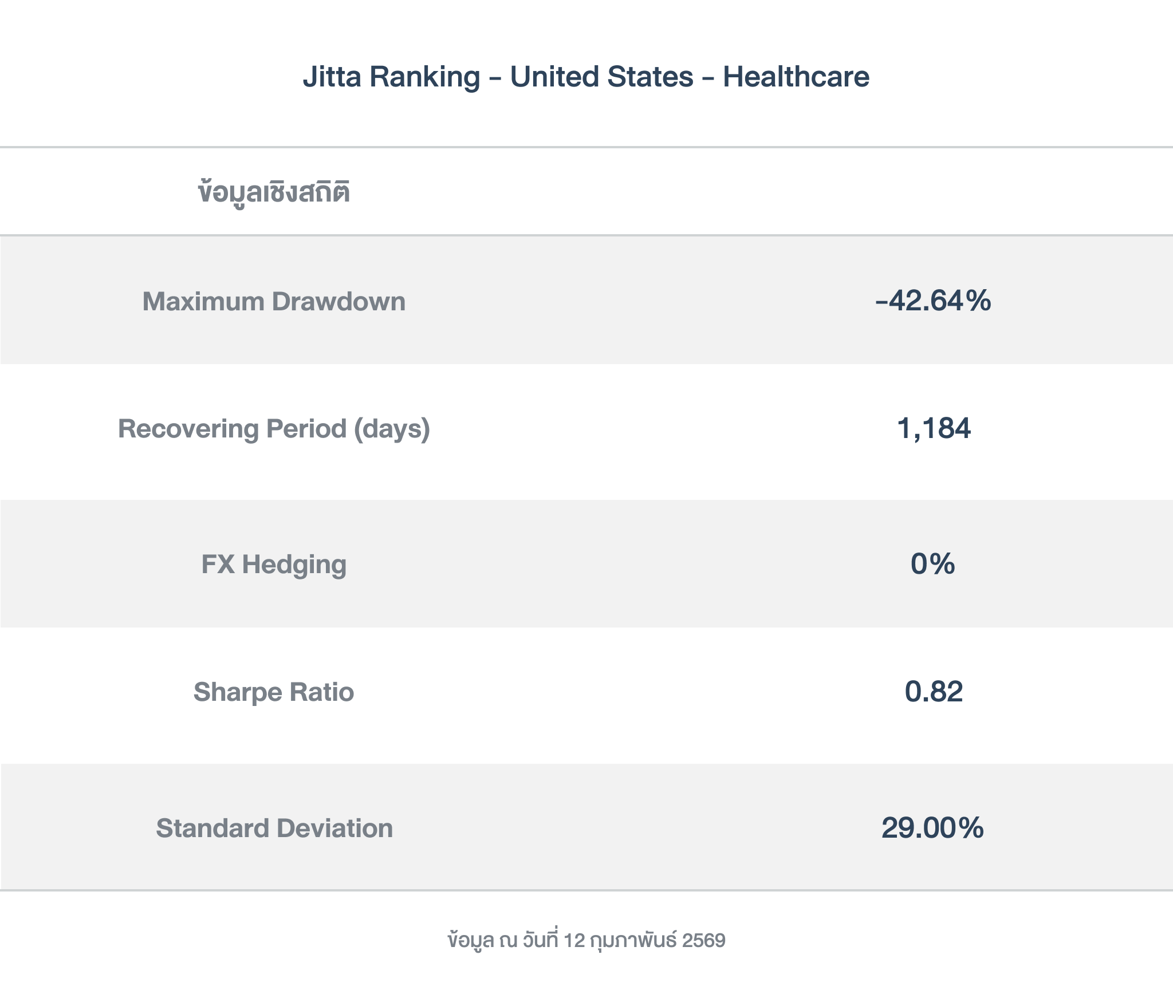
Task: Select the Sharpe Ratio label
Action: pyautogui.click(x=274, y=692)
